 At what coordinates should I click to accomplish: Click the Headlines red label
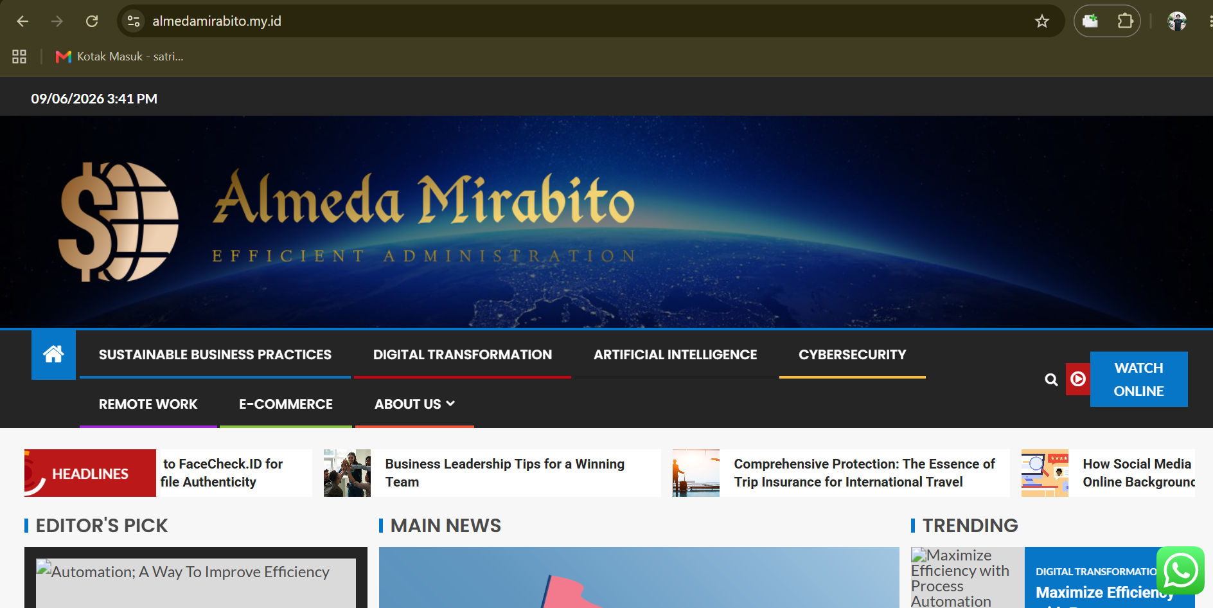(90, 473)
